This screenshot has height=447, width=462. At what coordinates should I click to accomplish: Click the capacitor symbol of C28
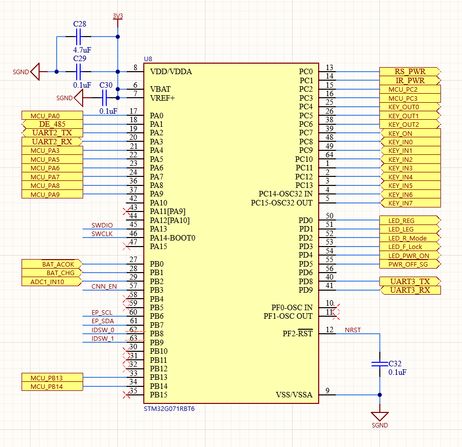tap(78, 37)
